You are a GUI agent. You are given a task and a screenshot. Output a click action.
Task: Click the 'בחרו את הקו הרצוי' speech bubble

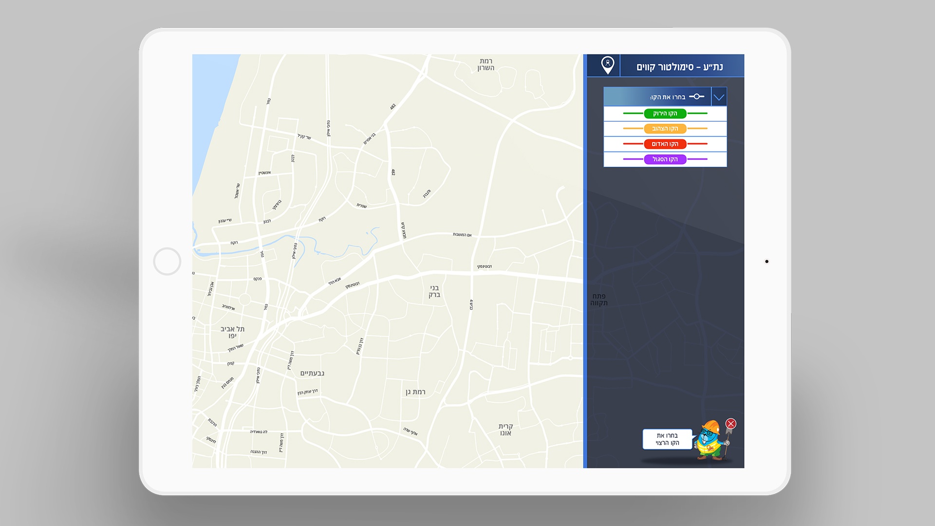point(667,439)
